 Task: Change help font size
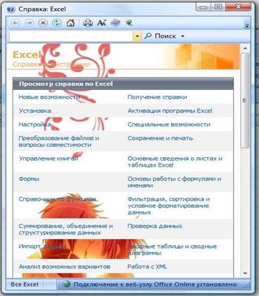[x=102, y=23]
